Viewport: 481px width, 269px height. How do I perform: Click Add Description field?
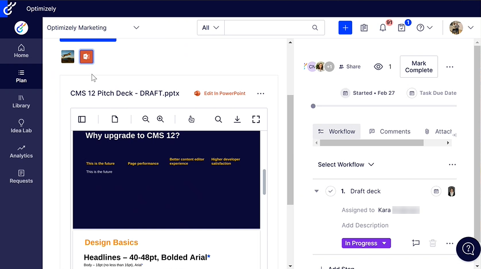[x=365, y=225]
